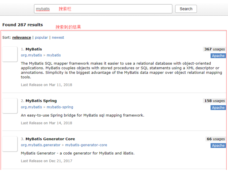Sort results by relevance
Screen dimensions: 228x176
pyautogui.click(x=22, y=38)
